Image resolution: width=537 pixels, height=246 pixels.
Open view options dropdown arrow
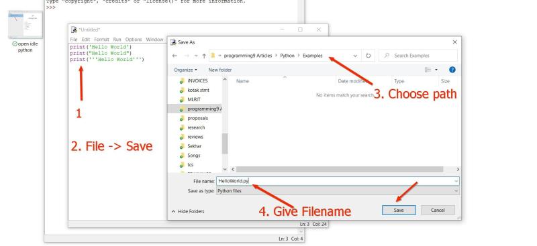(x=436, y=70)
